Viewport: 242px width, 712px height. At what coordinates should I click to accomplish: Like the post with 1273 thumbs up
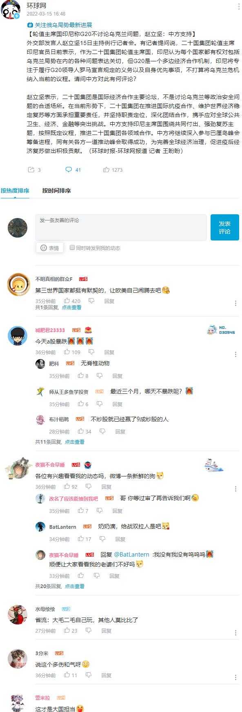click(x=106, y=170)
